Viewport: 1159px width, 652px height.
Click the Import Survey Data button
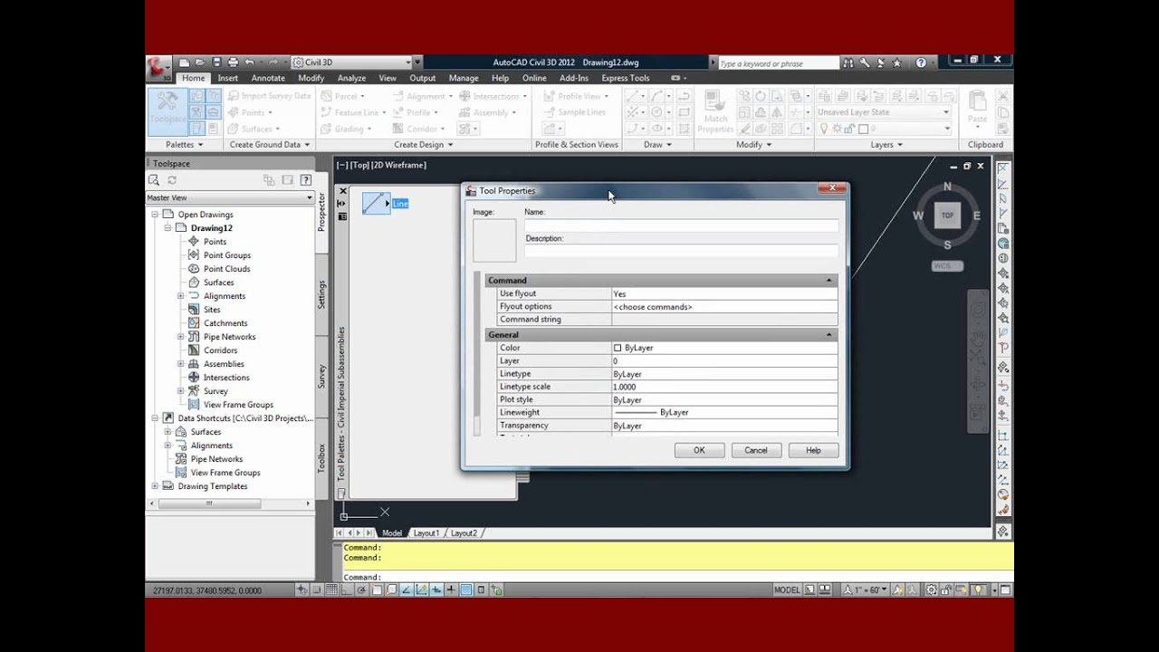269,96
